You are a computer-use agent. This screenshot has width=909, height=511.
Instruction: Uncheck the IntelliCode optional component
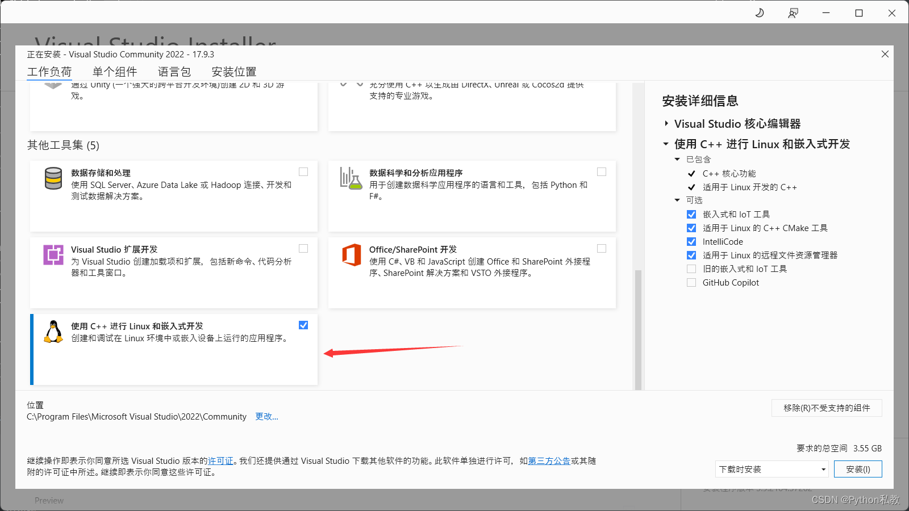point(691,241)
